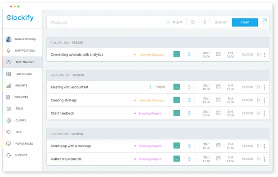The image size is (278, 177).
Task: Open tags button for Client feedback entry
Action: (x=177, y=113)
